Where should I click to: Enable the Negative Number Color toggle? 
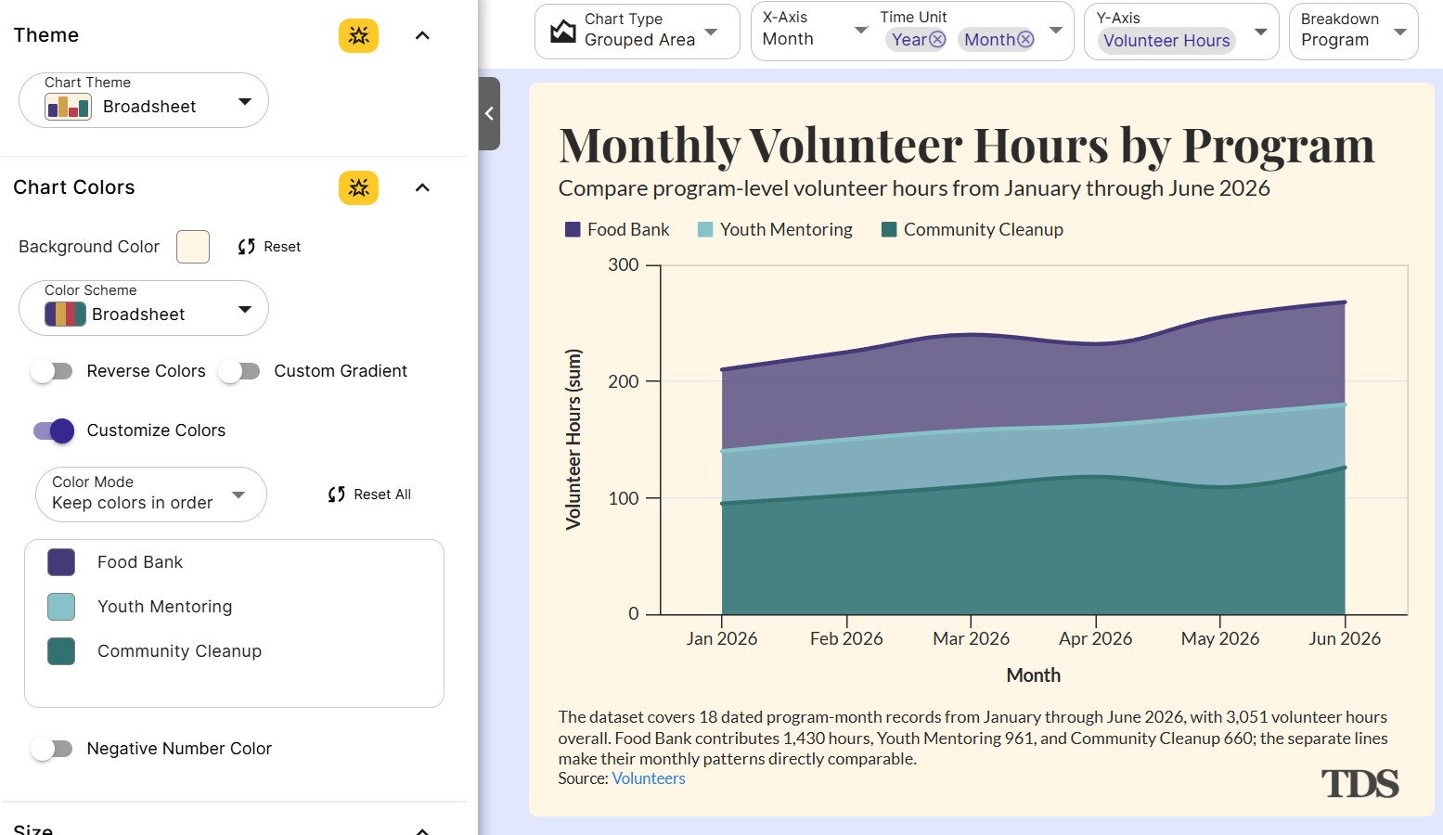[52, 749]
